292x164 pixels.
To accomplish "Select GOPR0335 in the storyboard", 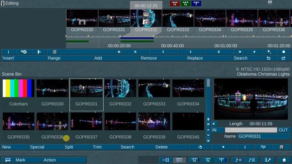I will click(242, 21).
